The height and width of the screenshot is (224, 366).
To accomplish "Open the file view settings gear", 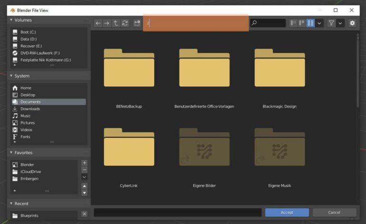I will click(x=352, y=23).
